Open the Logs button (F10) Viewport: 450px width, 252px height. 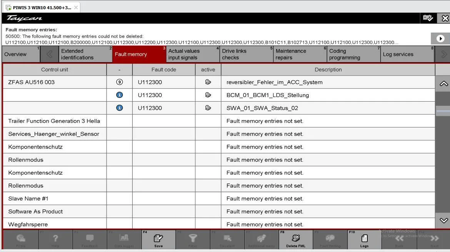[x=364, y=240]
